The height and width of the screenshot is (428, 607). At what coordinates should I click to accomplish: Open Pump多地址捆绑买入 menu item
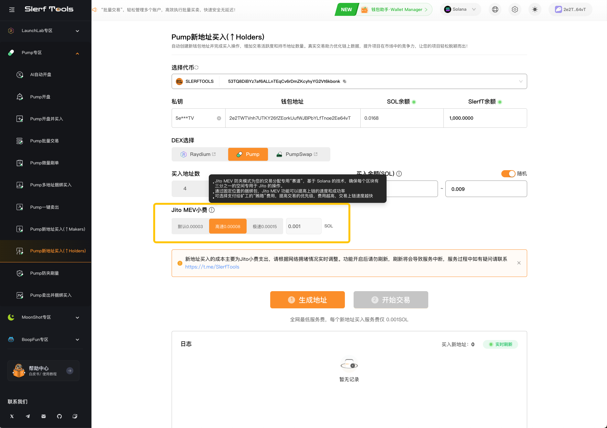point(46,185)
